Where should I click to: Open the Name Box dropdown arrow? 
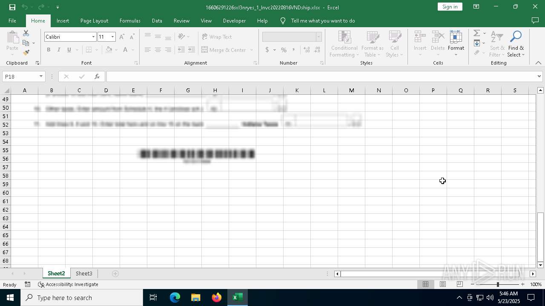[x=41, y=76]
